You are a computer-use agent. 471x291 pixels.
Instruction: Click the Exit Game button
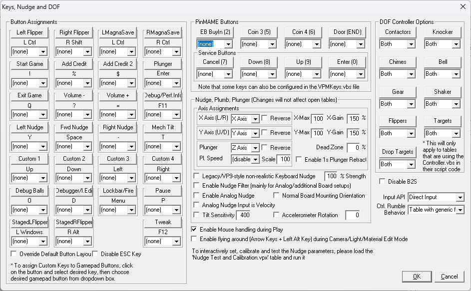click(29, 95)
